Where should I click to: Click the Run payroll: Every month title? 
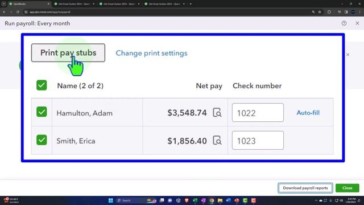coord(38,23)
